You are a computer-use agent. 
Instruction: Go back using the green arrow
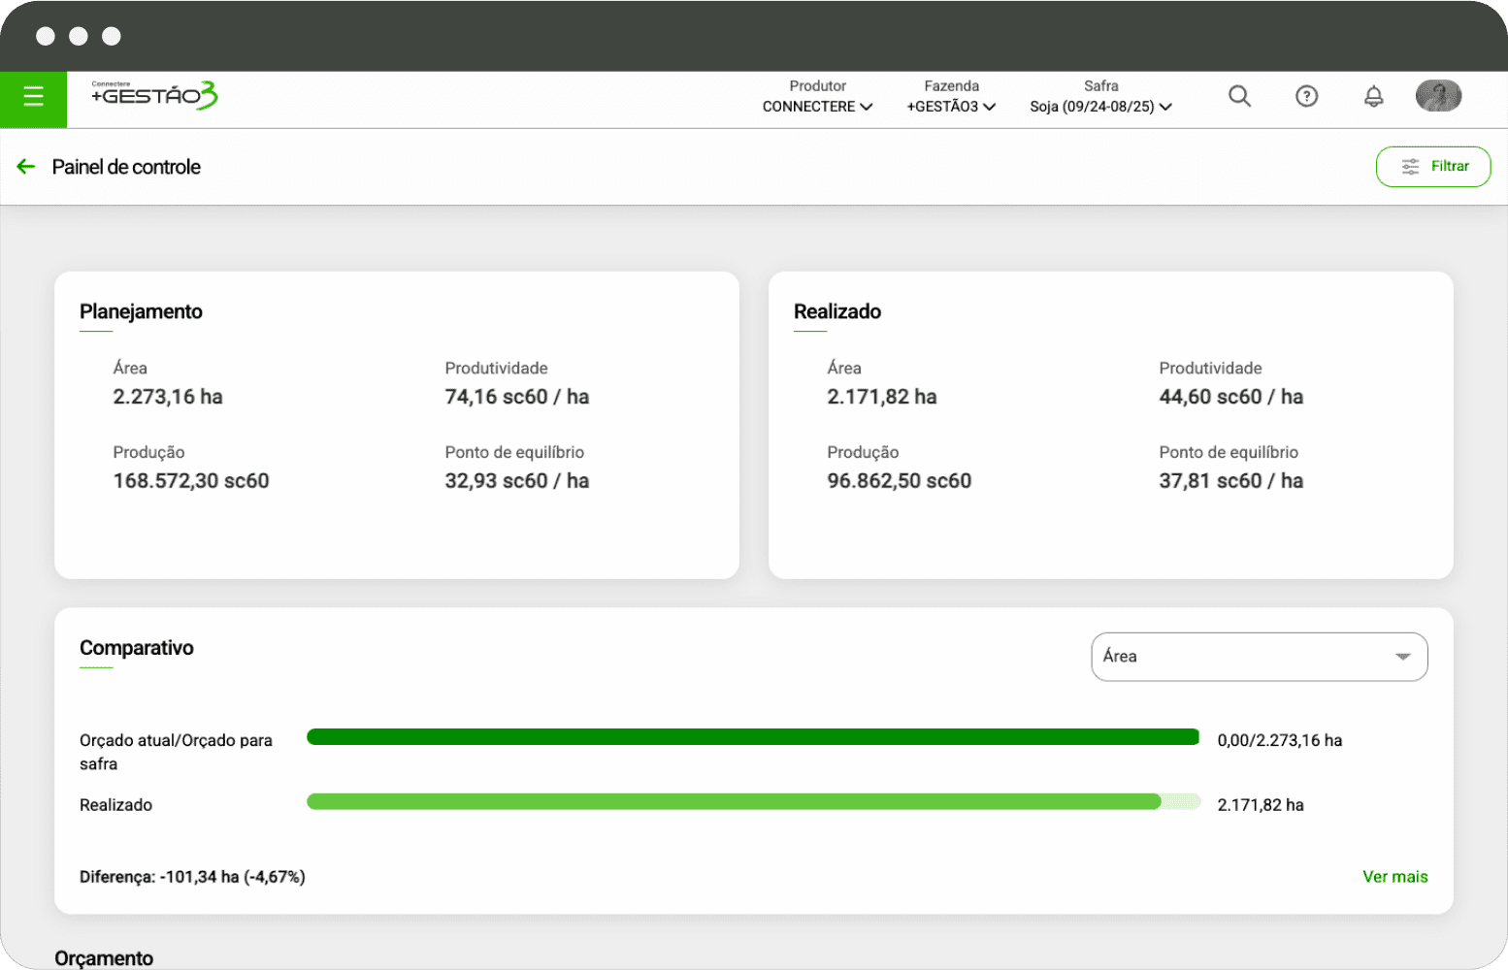pos(26,167)
